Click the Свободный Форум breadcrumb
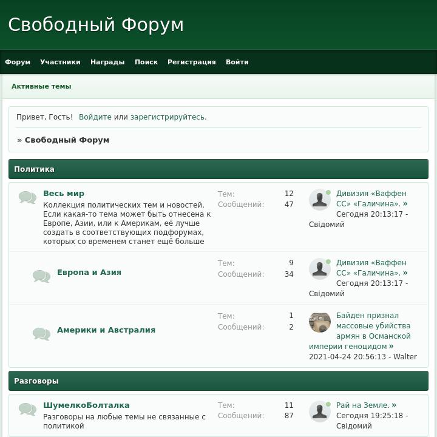 (x=67, y=140)
